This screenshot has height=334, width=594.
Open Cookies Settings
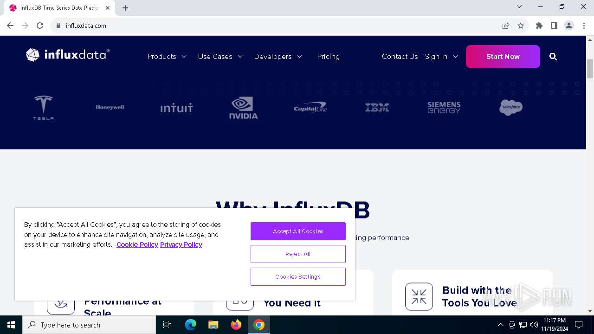(x=298, y=276)
